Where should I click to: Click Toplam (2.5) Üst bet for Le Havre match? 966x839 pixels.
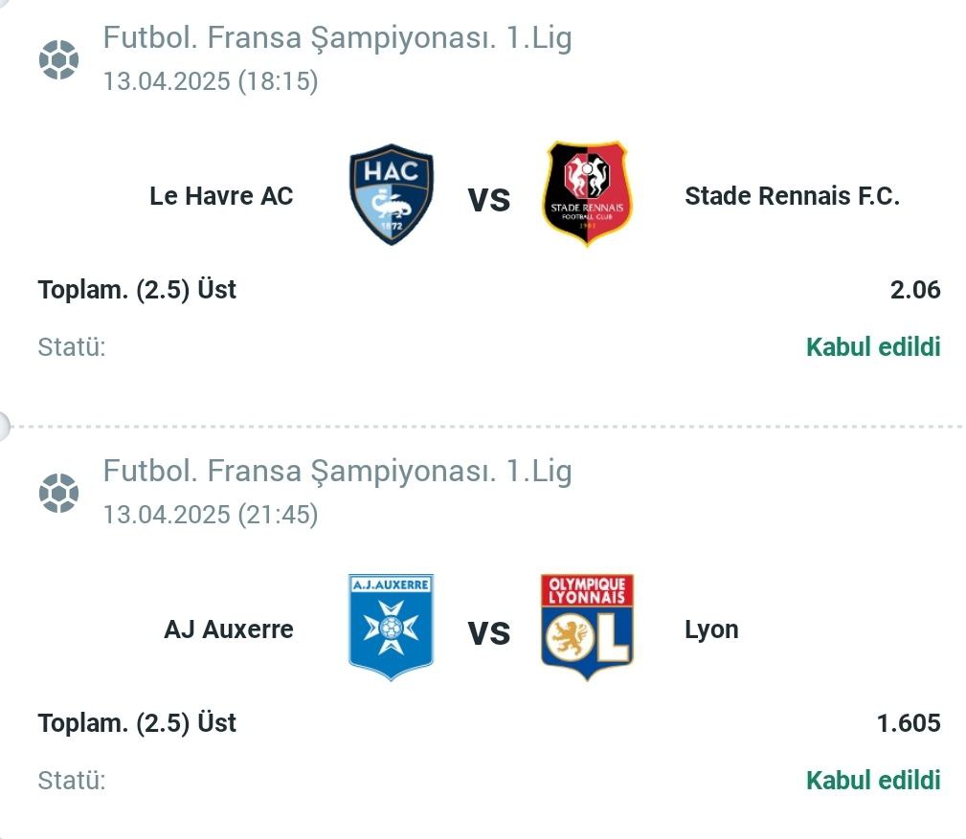click(x=137, y=289)
